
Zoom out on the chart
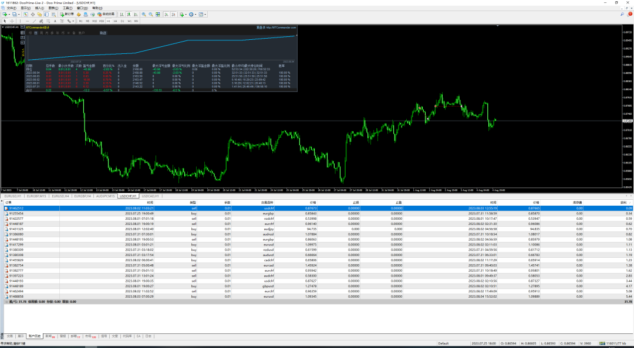coord(151,14)
